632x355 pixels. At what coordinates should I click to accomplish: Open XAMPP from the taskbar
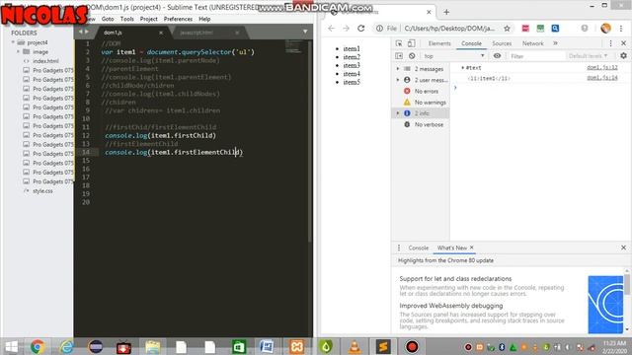coord(296,346)
